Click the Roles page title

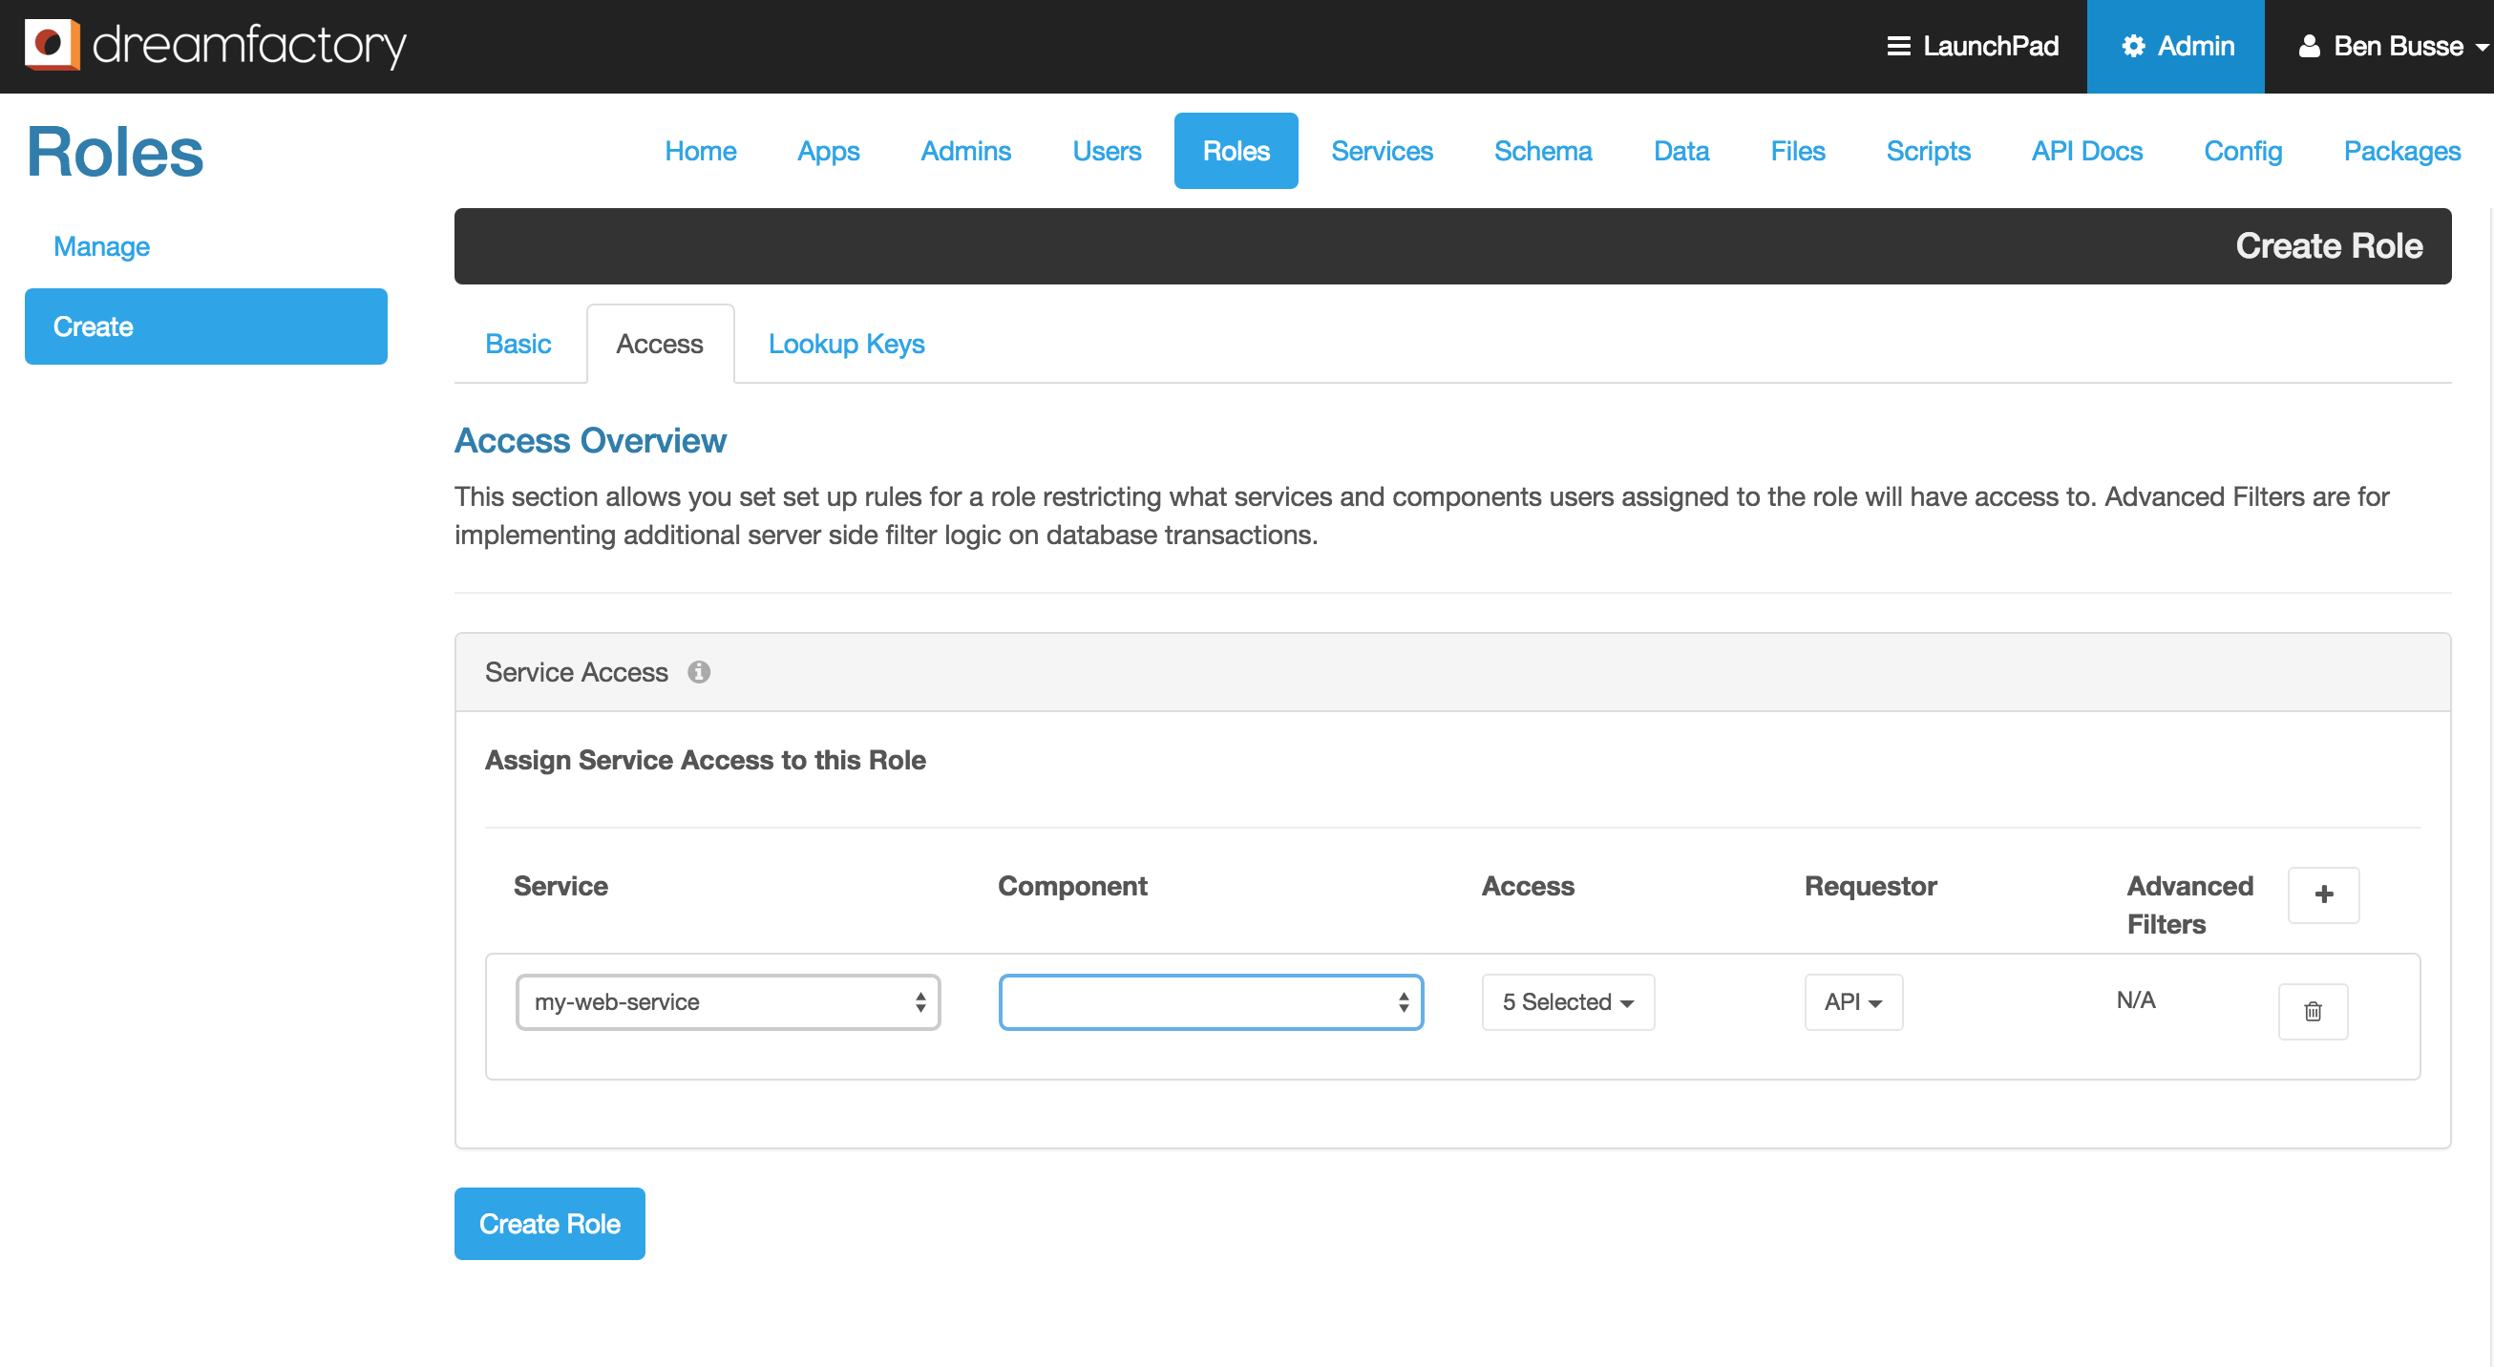(x=115, y=152)
